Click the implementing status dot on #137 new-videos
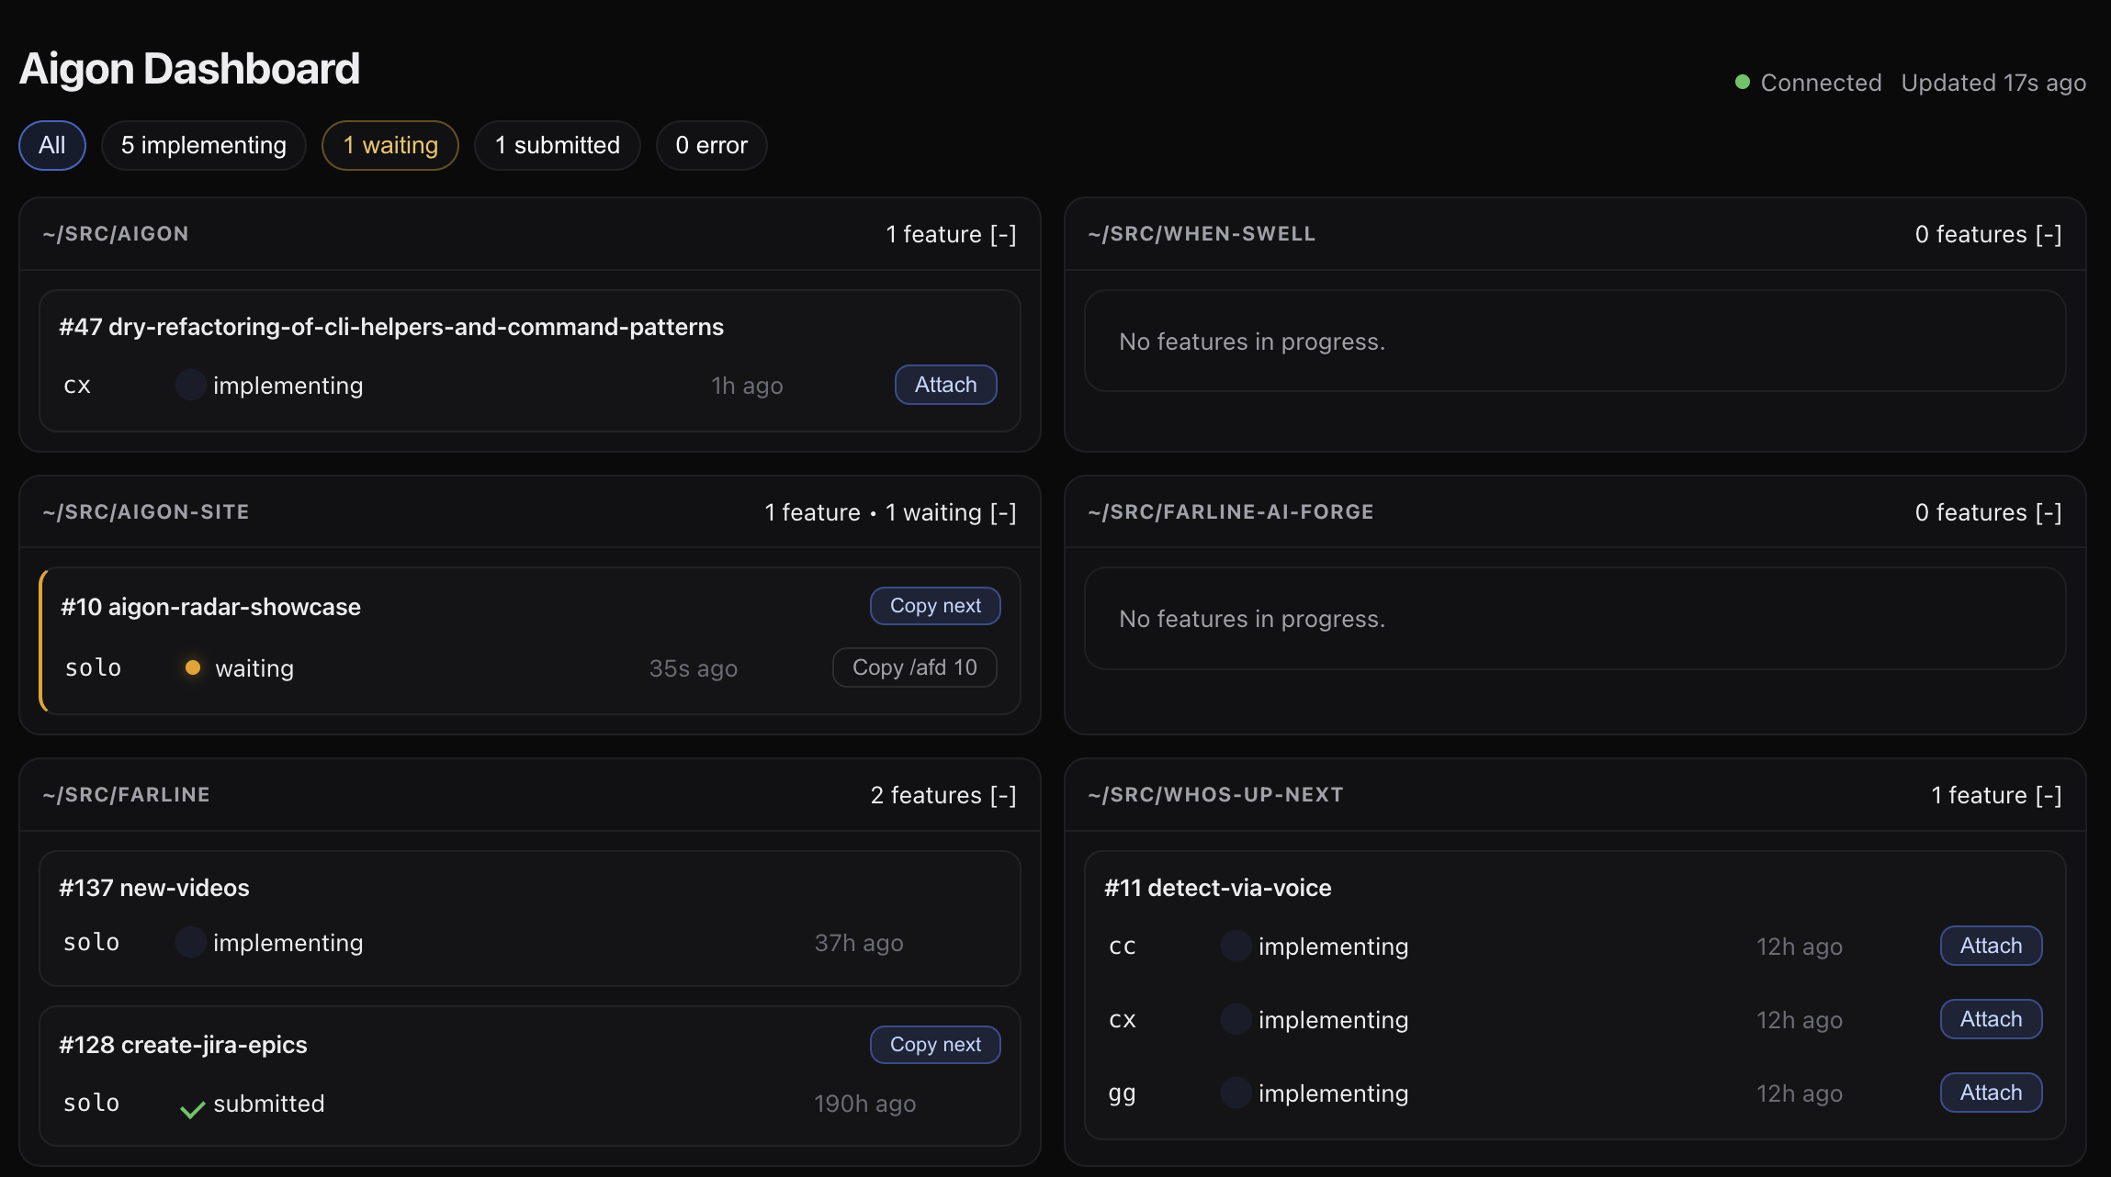Viewport: 2111px width, 1177px height. coord(190,942)
